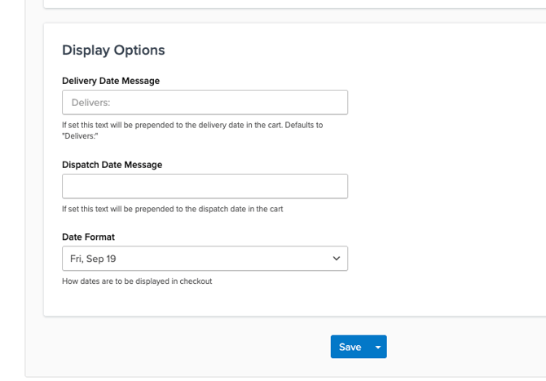Viewport: 546px width, 381px height.
Task: Click the right end of Delivery Date field
Action: pos(334,102)
